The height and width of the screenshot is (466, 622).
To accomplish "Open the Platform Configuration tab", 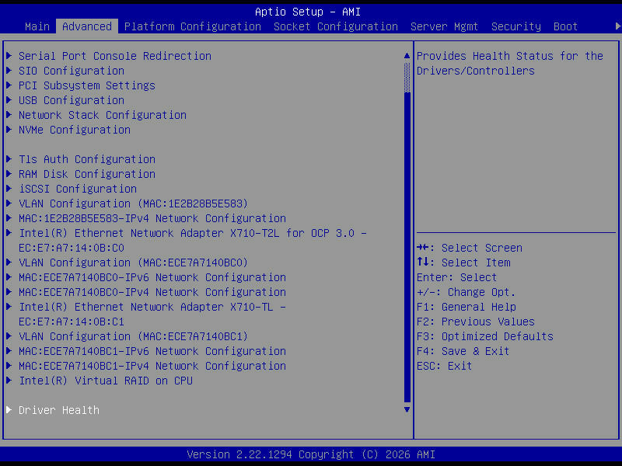I will pos(192,26).
